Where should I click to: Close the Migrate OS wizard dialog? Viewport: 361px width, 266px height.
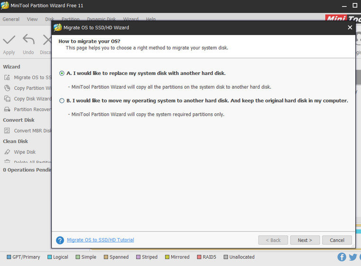pos(350,28)
